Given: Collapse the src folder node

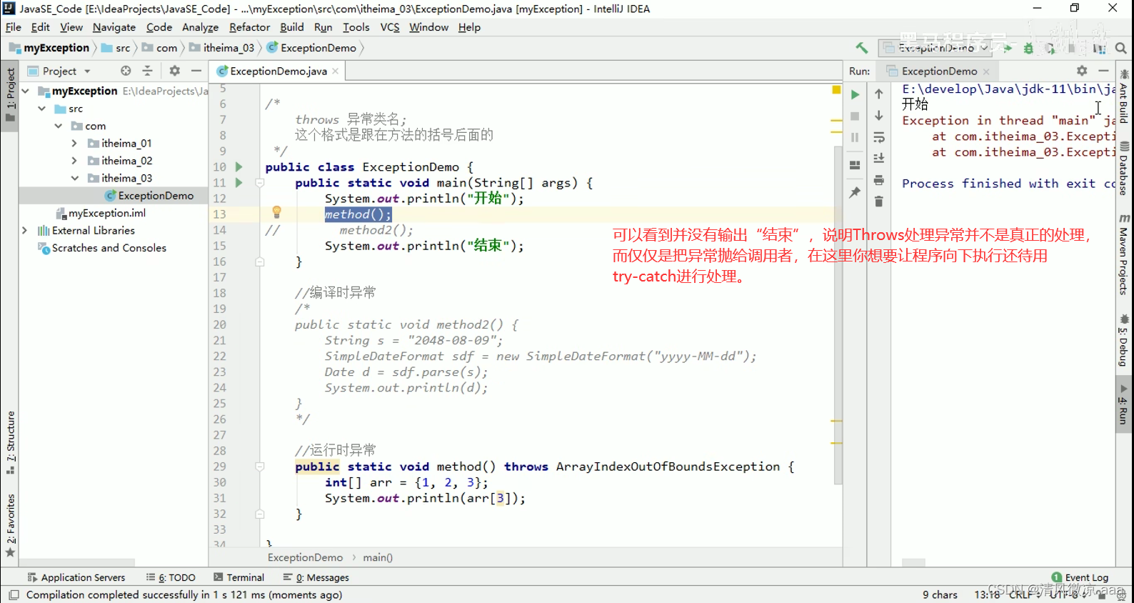Looking at the screenshot, I should coord(41,109).
